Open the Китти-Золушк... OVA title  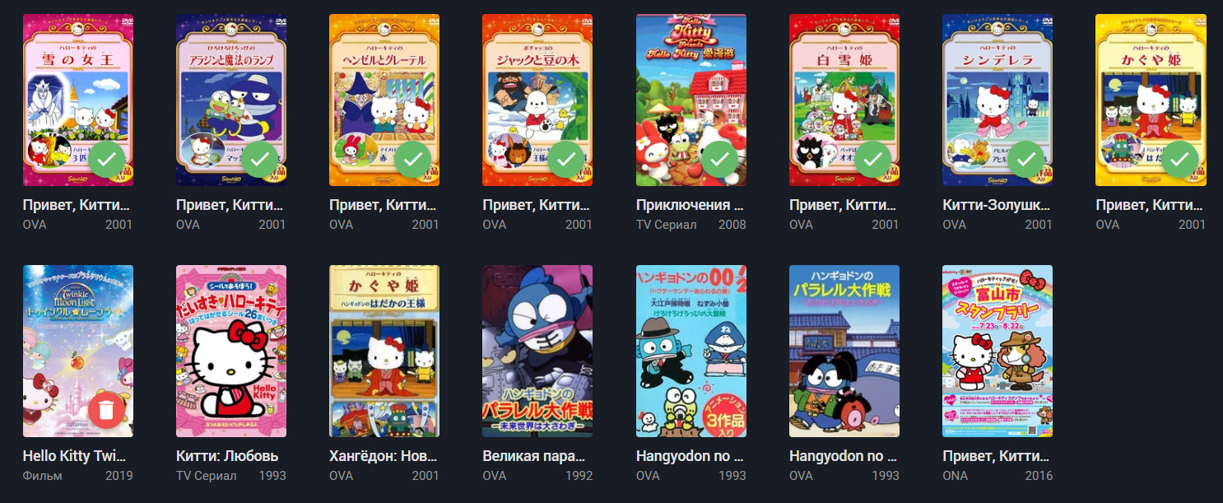(x=997, y=205)
